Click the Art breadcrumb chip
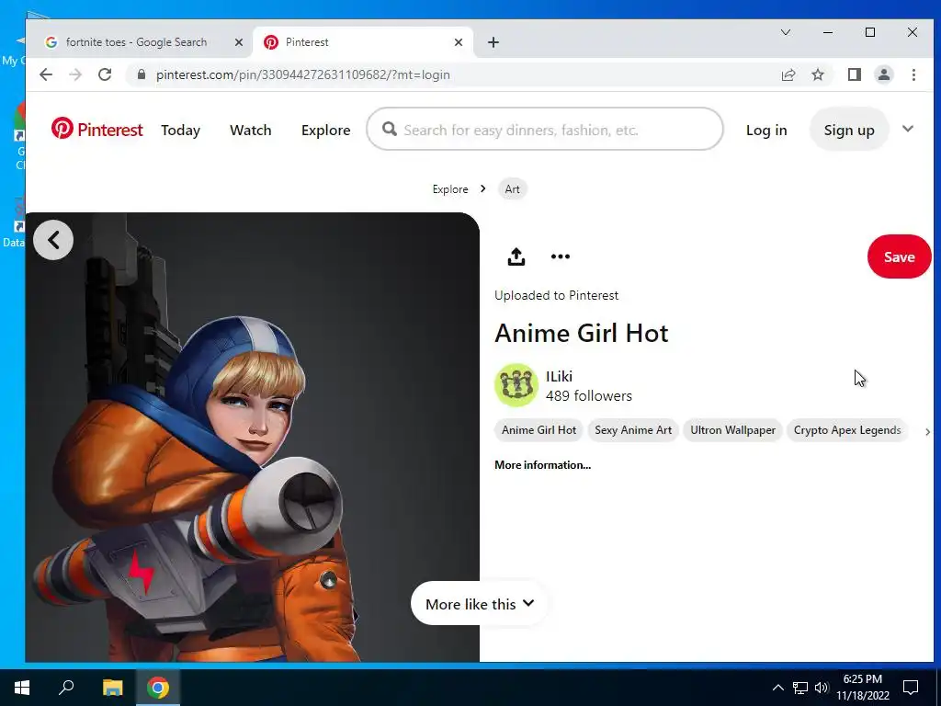This screenshot has height=706, width=941. 512,189
